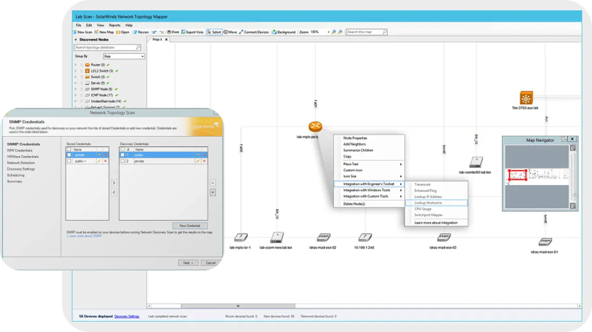Click the Search this map field
Image resolution: width=592 pixels, height=332 pixels.
[x=366, y=32]
